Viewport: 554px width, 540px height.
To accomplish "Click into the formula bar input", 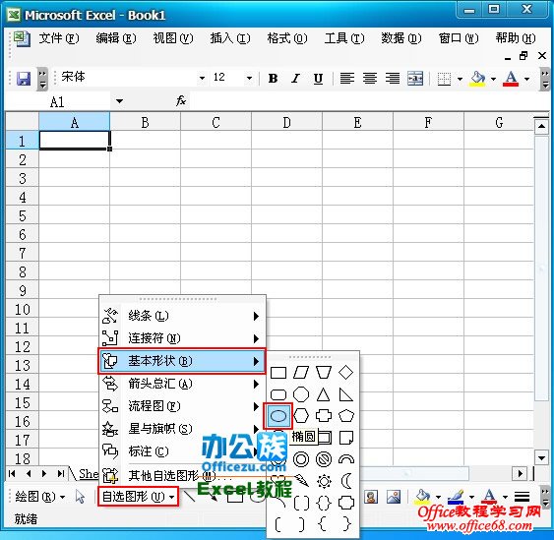I will tap(369, 101).
